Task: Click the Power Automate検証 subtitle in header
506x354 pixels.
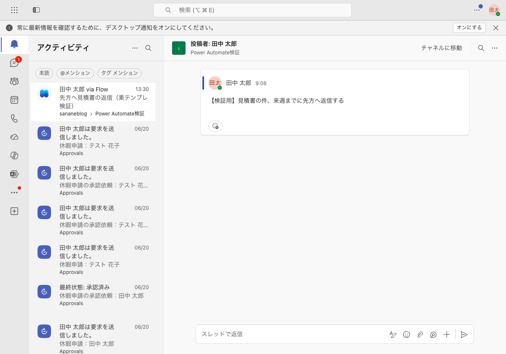Action: coord(215,53)
